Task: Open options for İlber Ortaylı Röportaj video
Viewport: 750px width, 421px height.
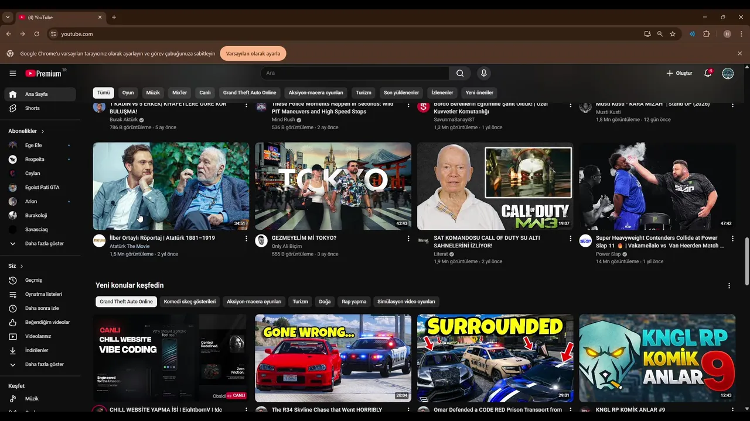Action: coord(246,239)
